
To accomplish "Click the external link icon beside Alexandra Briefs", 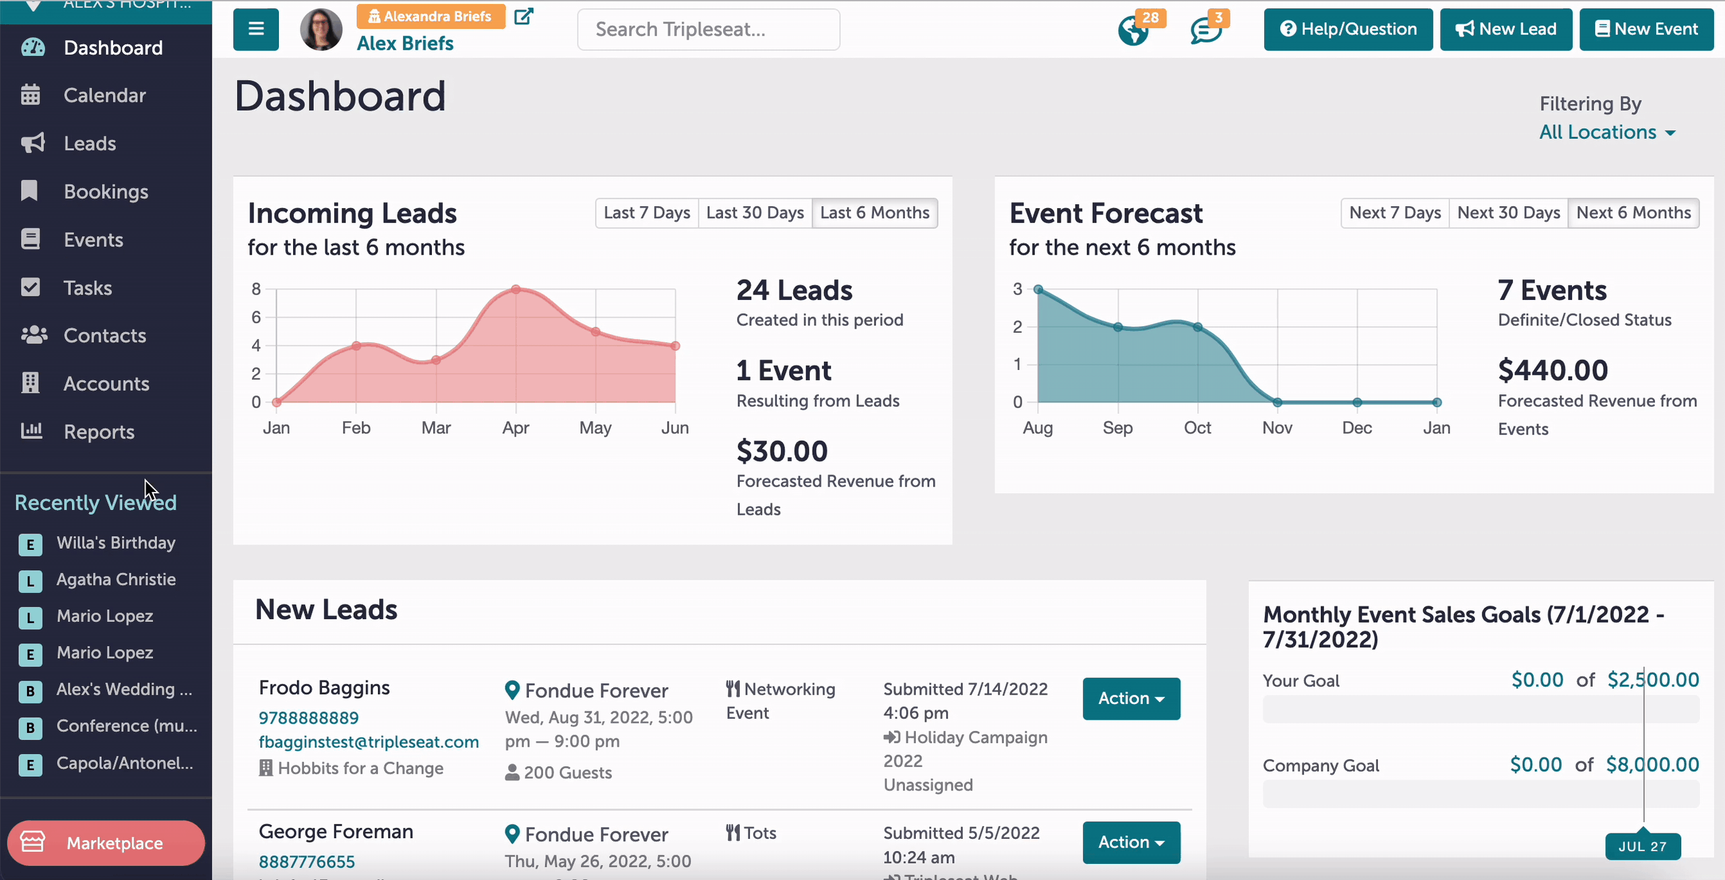I will [524, 16].
